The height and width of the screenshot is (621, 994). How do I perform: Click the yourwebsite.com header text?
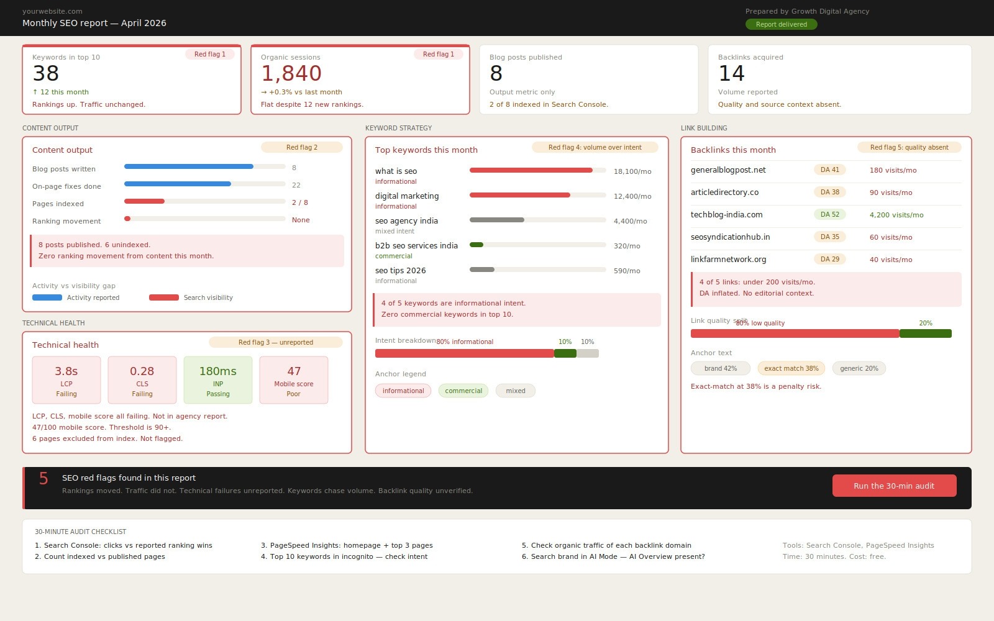point(52,11)
